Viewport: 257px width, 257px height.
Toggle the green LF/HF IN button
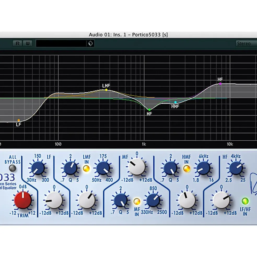[245, 201]
